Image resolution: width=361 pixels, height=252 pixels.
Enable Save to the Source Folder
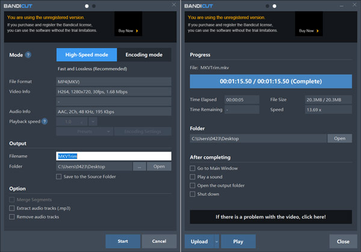click(x=59, y=176)
